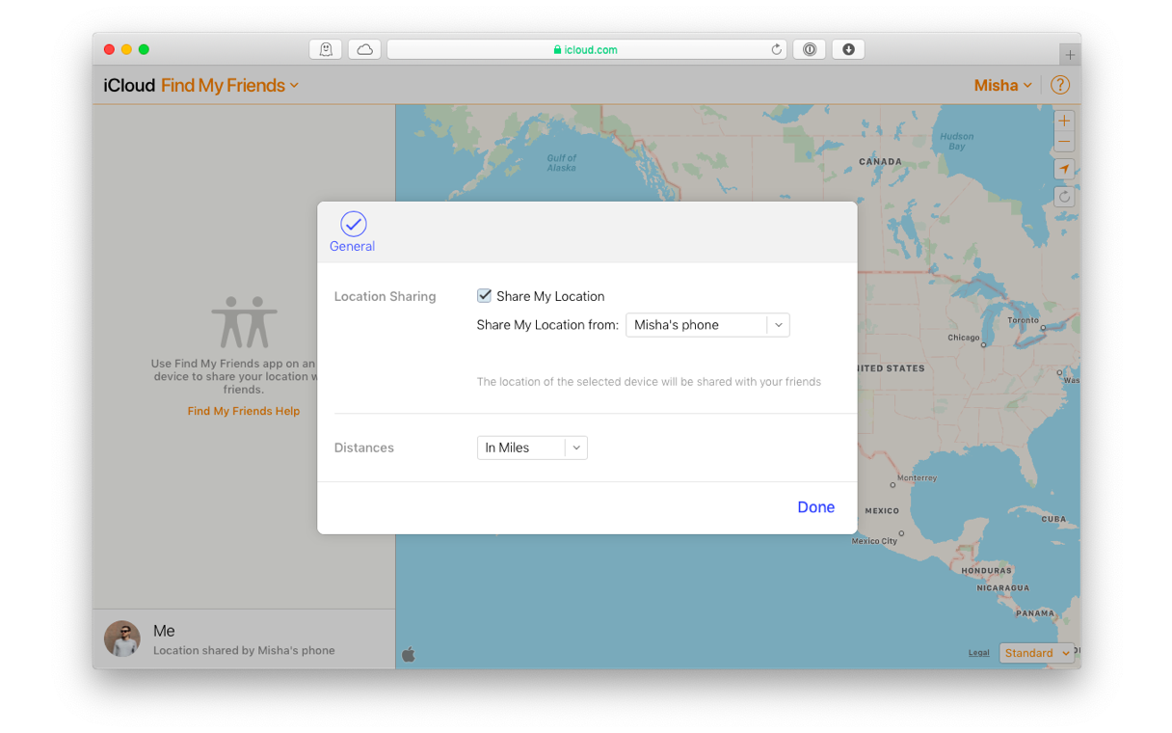Click the General checkmark icon

click(354, 224)
